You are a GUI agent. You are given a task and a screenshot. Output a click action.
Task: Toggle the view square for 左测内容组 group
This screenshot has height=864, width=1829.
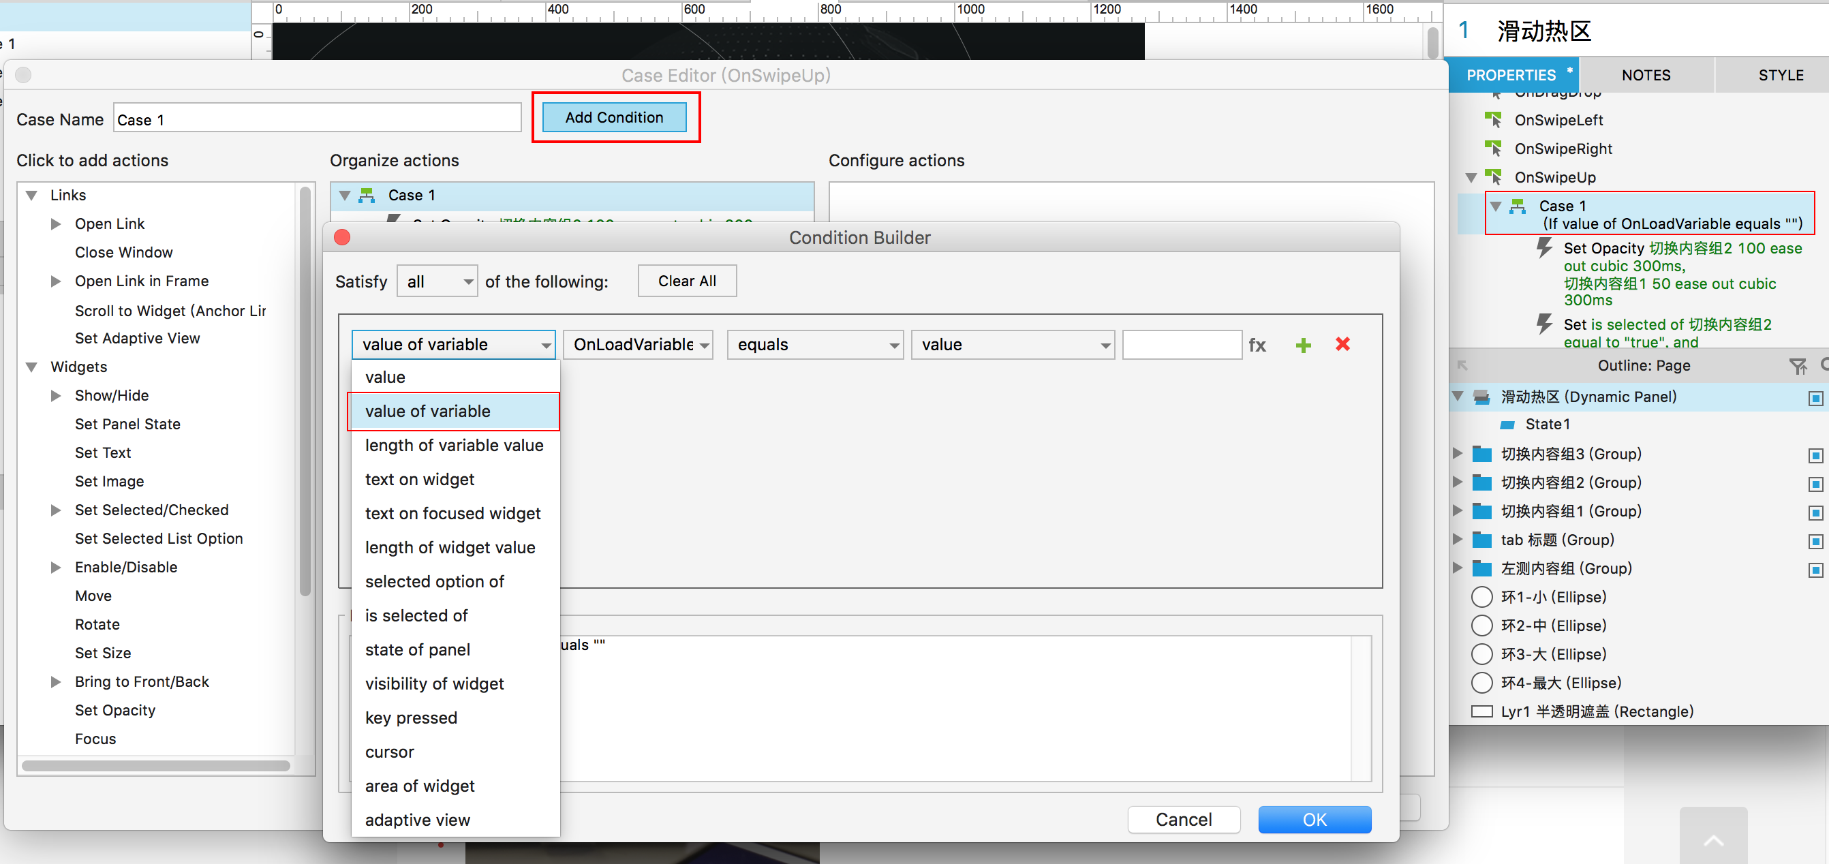click(1815, 570)
